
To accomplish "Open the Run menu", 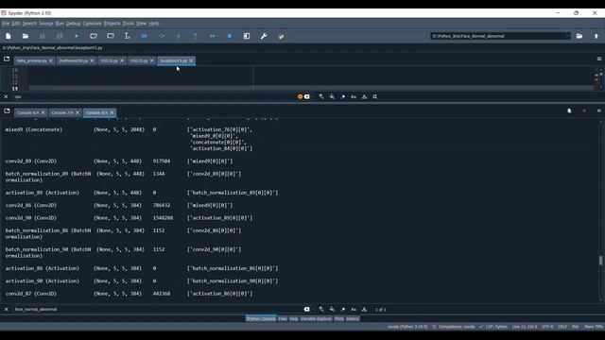I will click(60, 24).
